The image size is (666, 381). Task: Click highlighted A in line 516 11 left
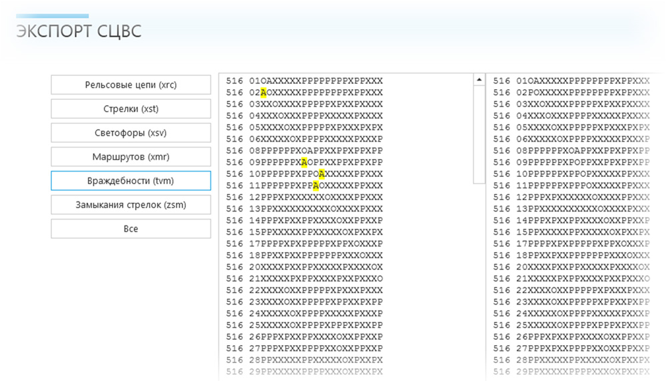[x=316, y=186]
